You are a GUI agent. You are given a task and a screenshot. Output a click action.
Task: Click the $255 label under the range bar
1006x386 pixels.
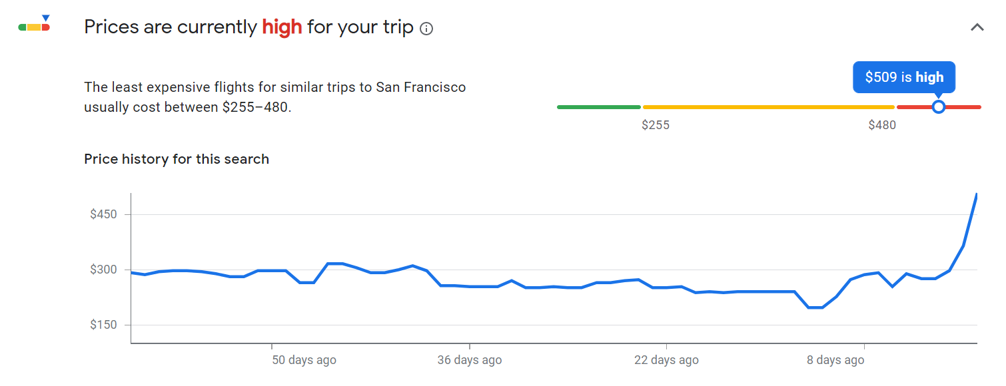[656, 125]
